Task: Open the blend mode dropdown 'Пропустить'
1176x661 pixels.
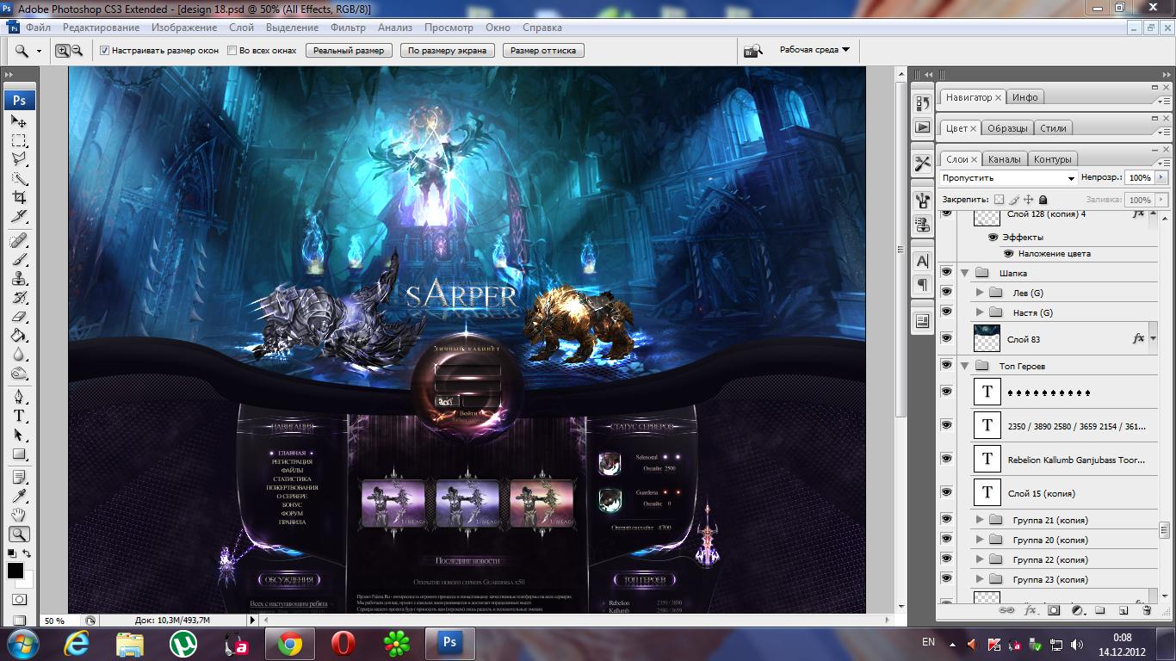Action: pos(1008,178)
